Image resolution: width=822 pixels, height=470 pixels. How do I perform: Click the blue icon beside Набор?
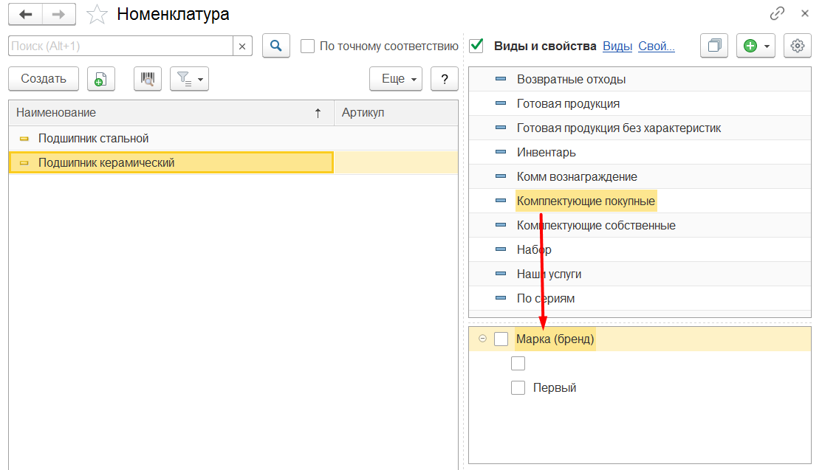pos(501,249)
